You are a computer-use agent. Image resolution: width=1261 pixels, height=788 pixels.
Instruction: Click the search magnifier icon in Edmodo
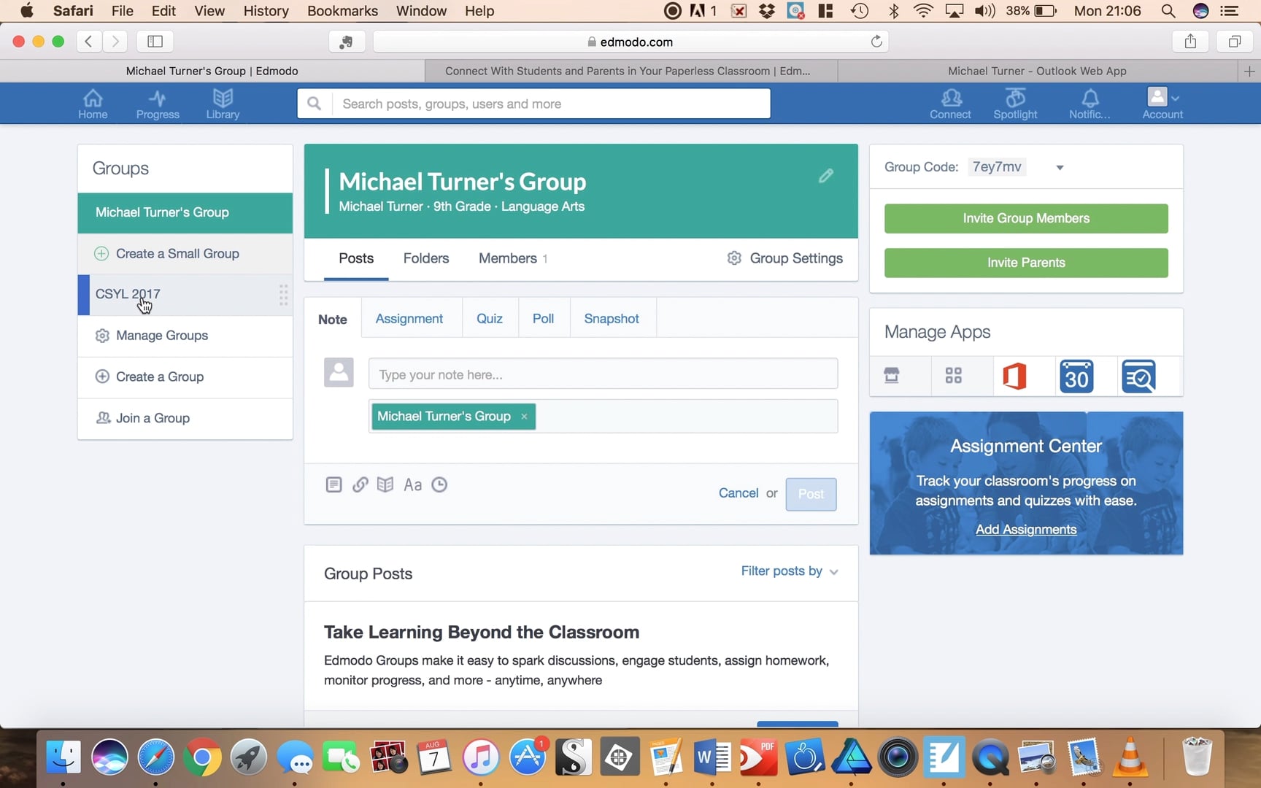coord(315,104)
